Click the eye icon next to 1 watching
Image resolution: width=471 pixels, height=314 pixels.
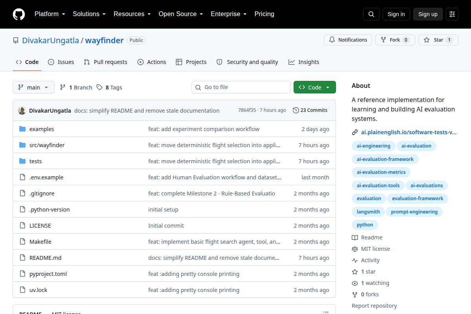point(355,283)
